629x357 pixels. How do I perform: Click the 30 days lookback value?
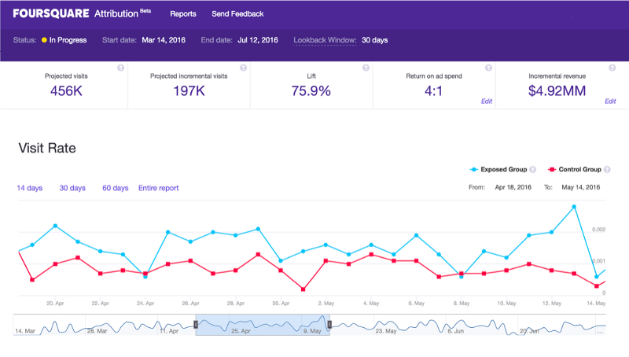tap(375, 40)
